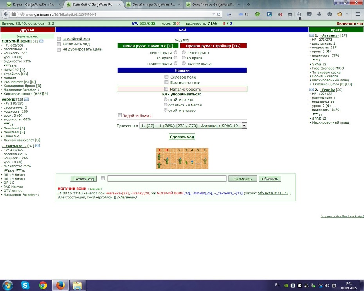Open the Firefox hamburger menu

tap(358, 14)
